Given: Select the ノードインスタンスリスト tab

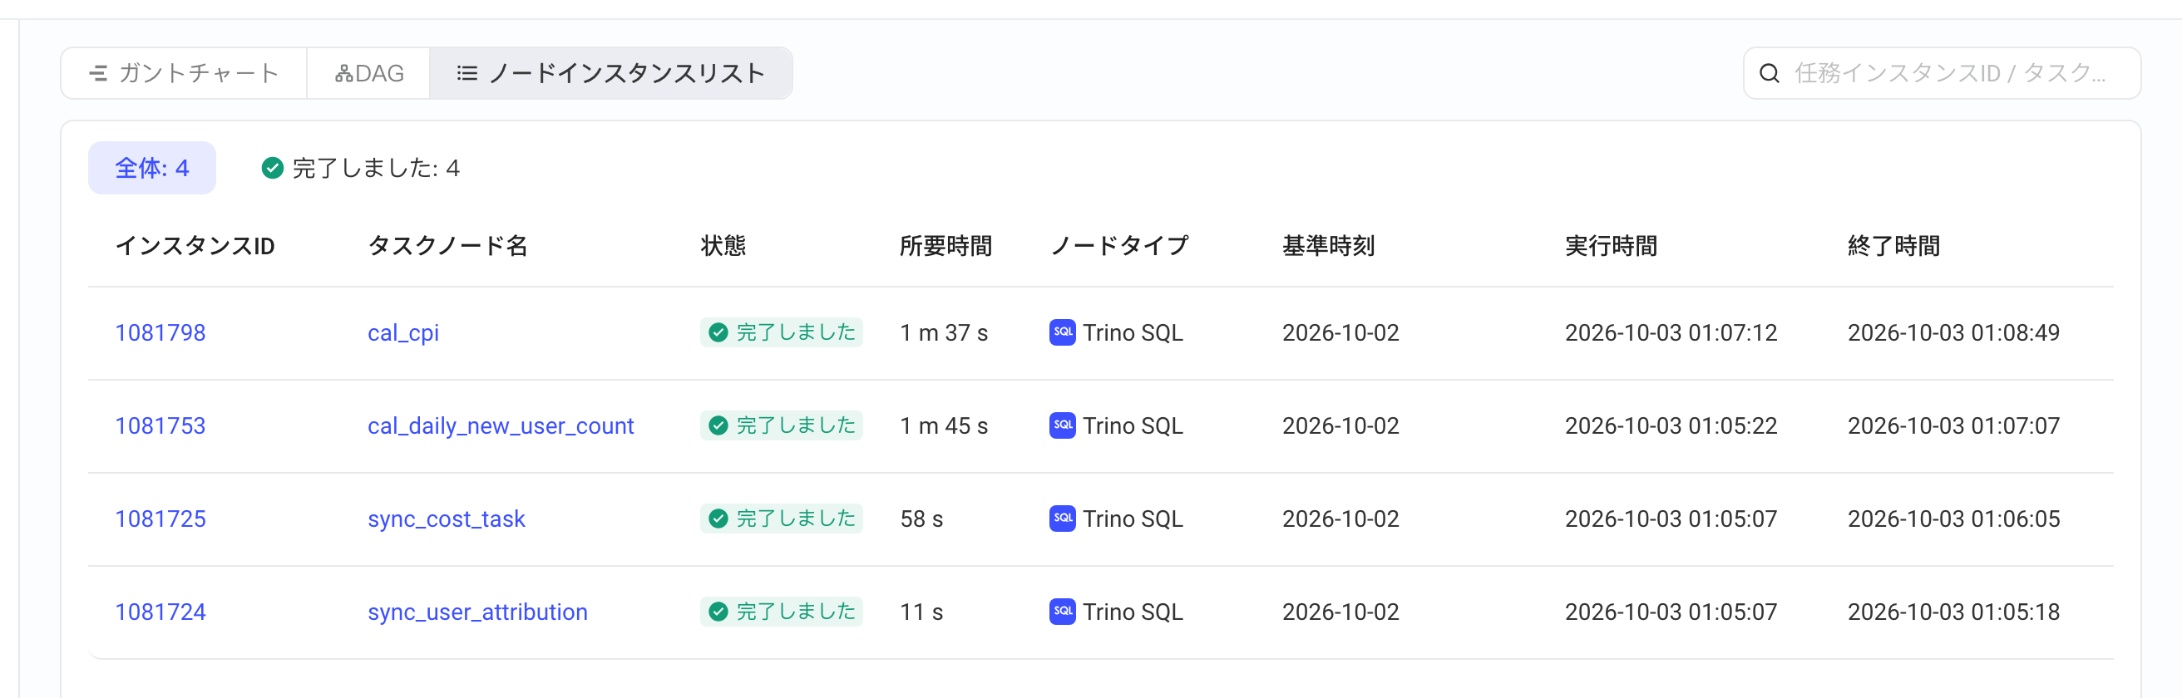Looking at the screenshot, I should (x=610, y=74).
